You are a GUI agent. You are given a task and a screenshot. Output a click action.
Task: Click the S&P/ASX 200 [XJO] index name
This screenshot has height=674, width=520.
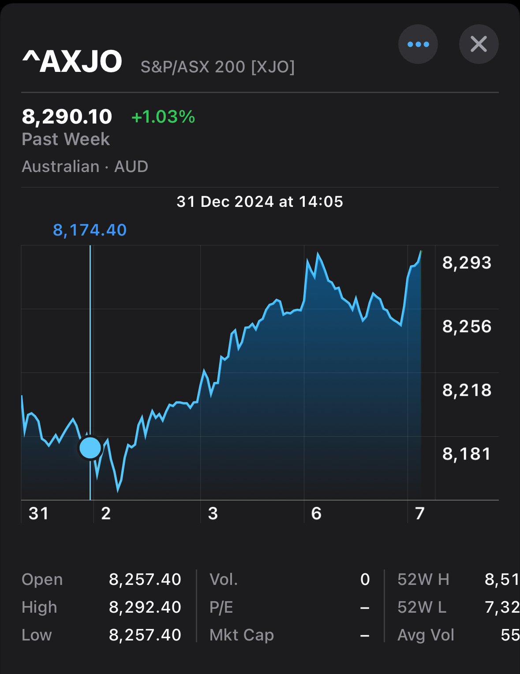(x=217, y=67)
